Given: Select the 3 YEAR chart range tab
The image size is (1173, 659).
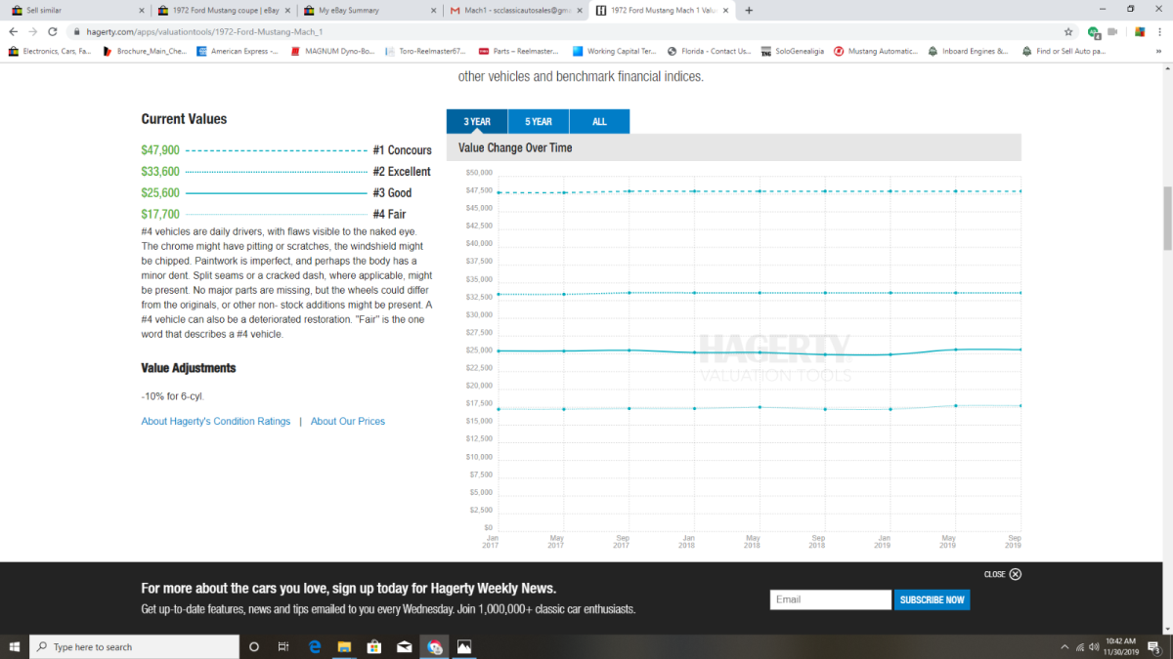Looking at the screenshot, I should coord(477,122).
